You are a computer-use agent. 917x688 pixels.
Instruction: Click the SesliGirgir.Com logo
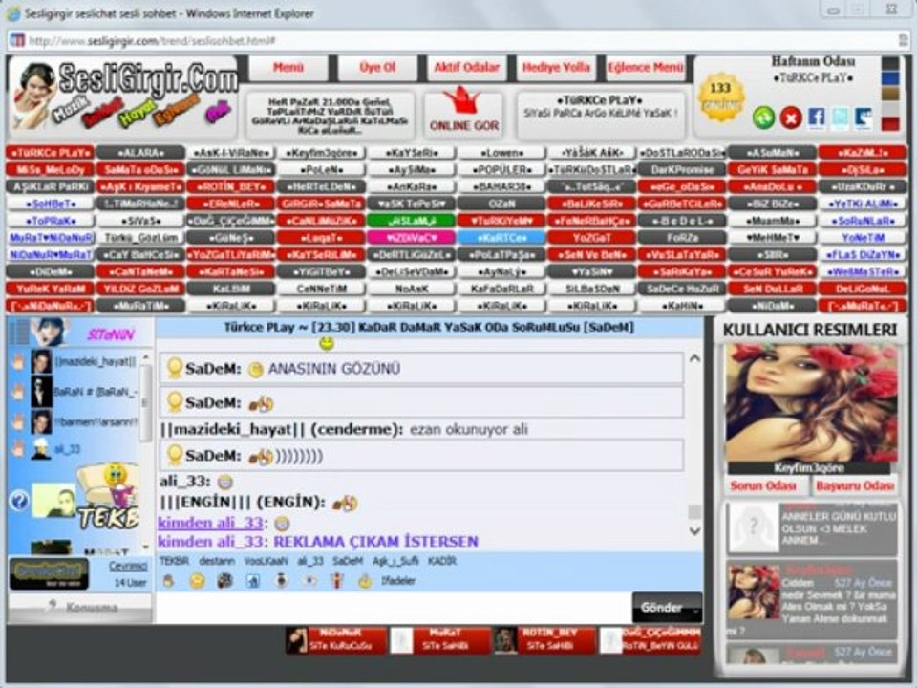click(124, 97)
